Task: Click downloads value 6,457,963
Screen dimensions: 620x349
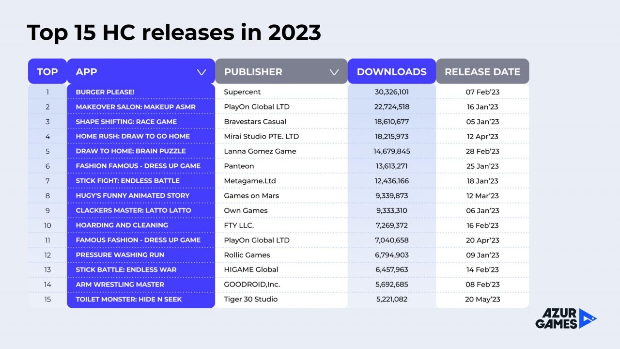Action: 392,270
